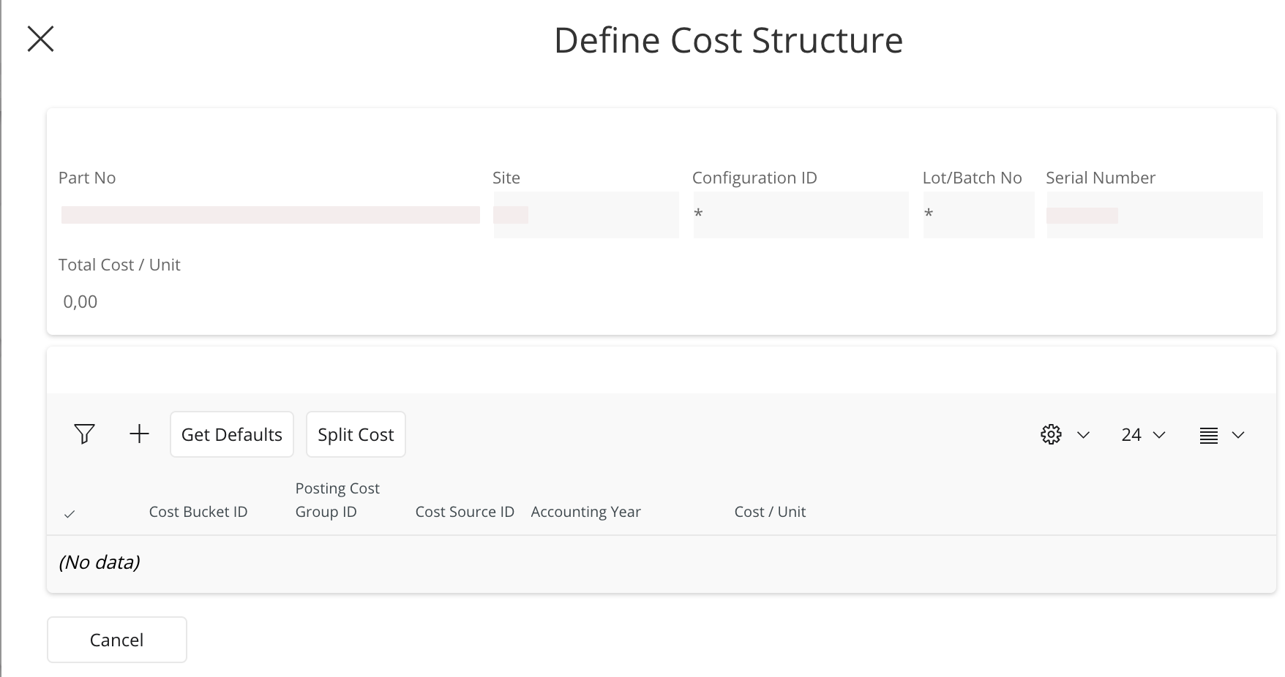Click the Cost / Unit column header
This screenshot has width=1285, height=677.
click(770, 512)
